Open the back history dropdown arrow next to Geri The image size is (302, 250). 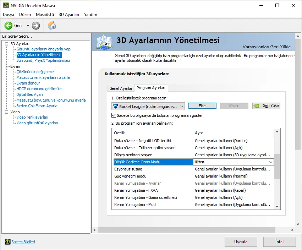pos(28,26)
